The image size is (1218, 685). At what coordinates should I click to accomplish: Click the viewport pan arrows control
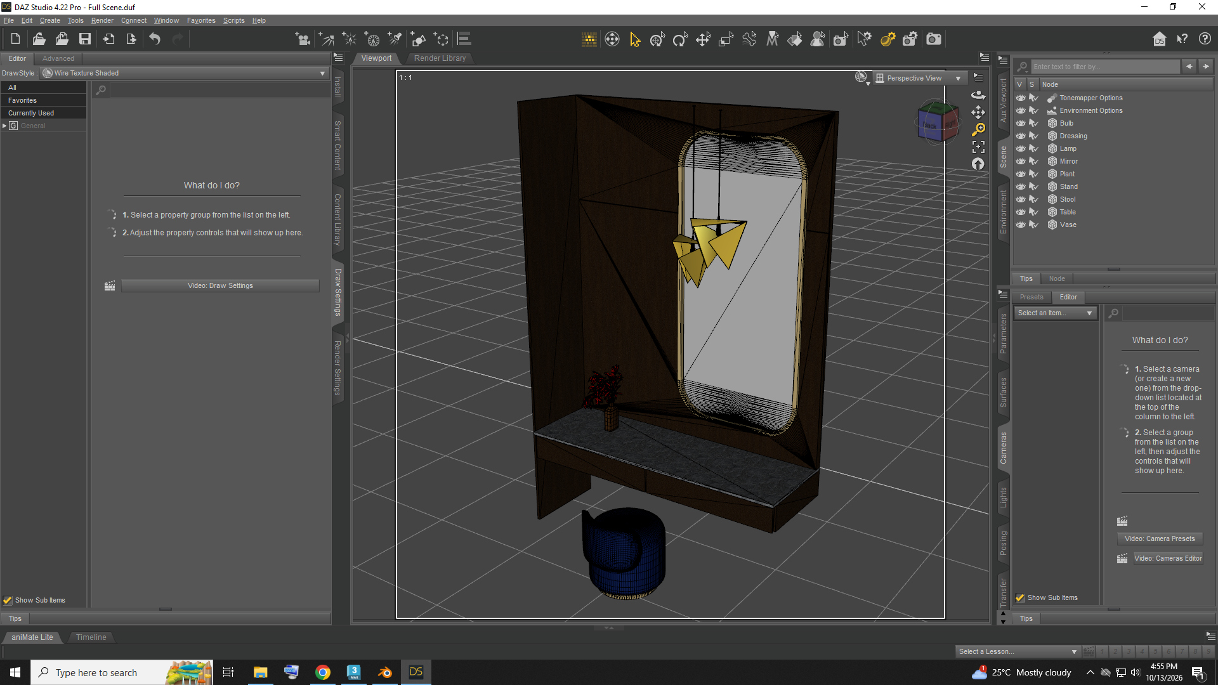point(978,112)
